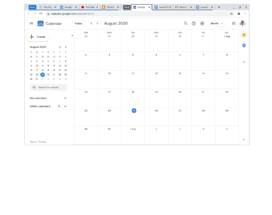272x215 pixels.
Task: Go to next month in main toolbar
Action: coord(97,23)
